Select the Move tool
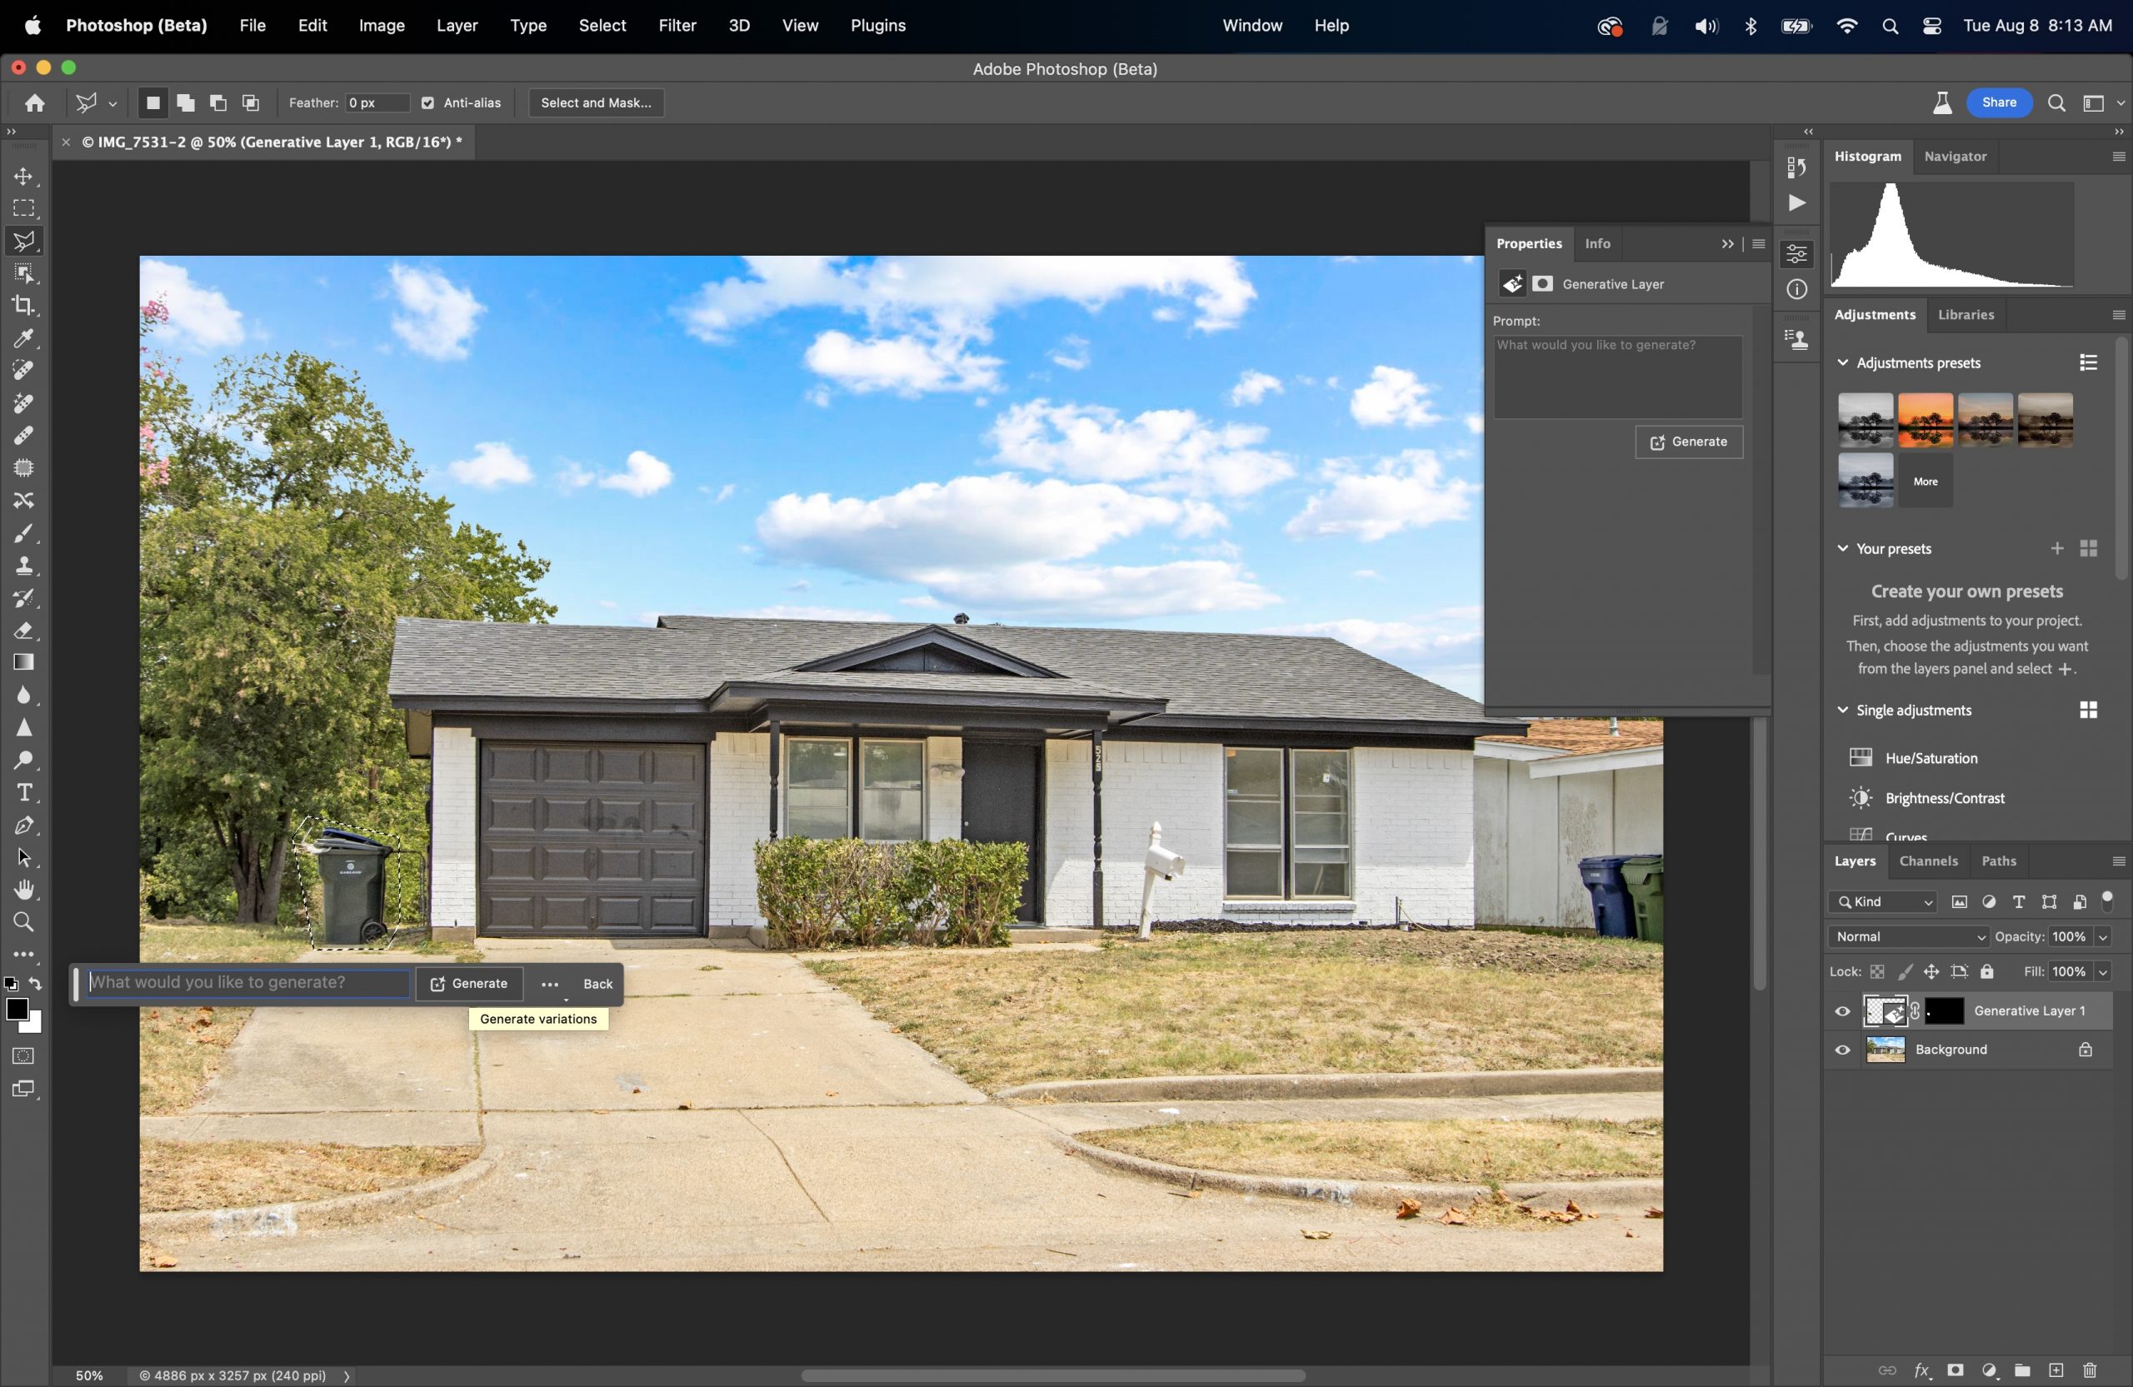Screen dimensions: 2133x1387 coord(24,177)
